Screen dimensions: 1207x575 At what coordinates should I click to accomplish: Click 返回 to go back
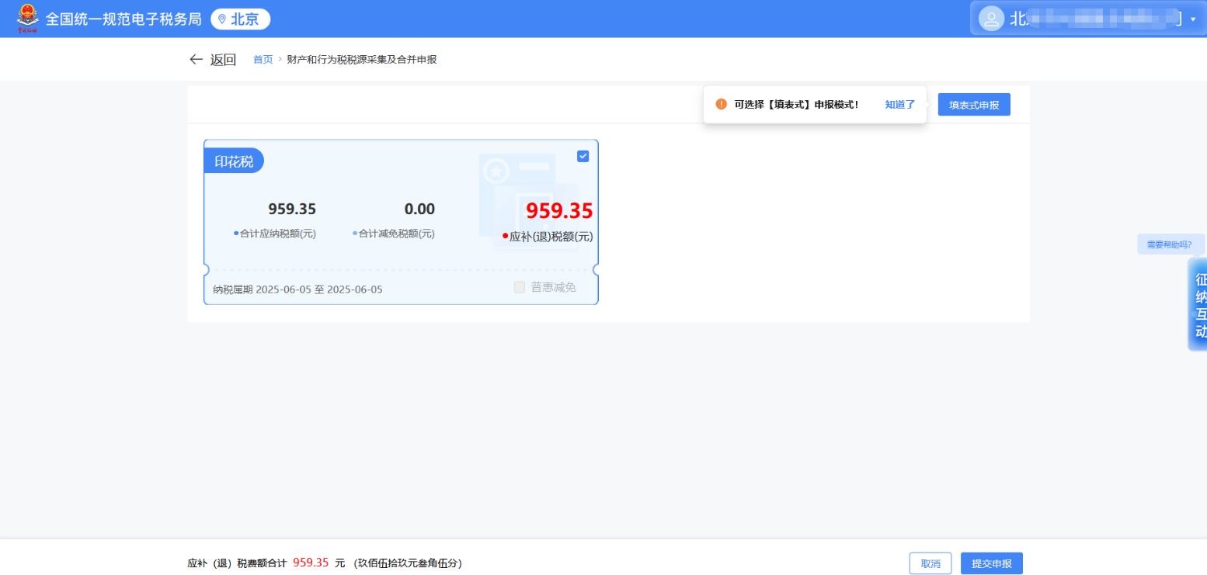221,59
